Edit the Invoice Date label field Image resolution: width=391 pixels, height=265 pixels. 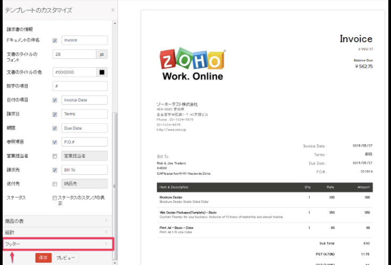pos(84,100)
